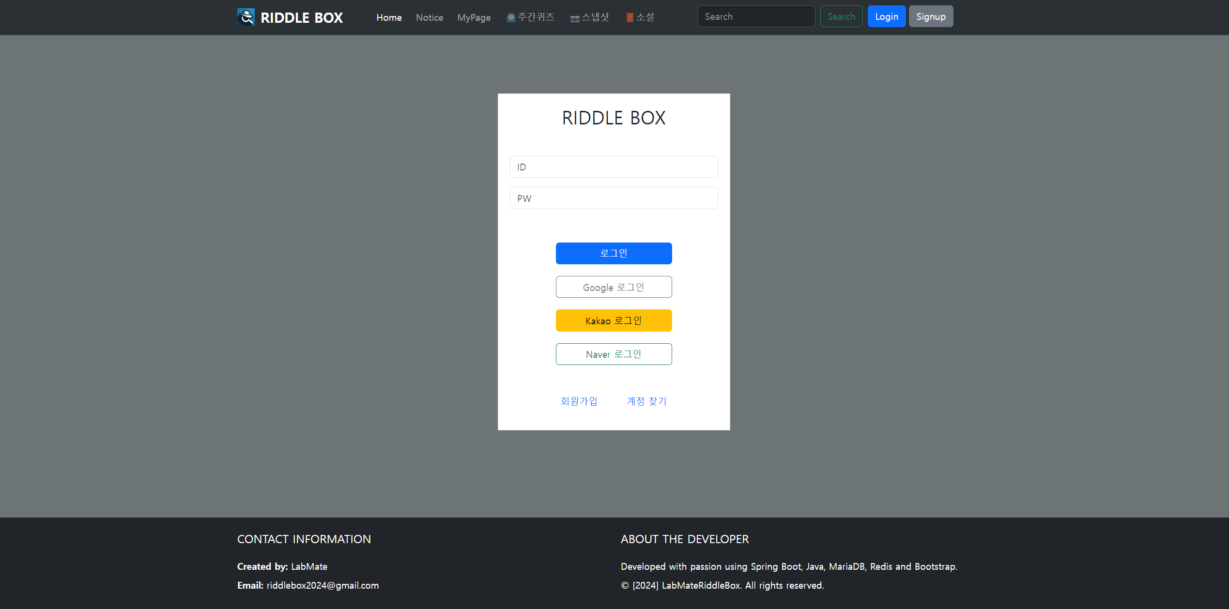Viewport: 1229px width, 609px height.
Task: Open the Notice page
Action: pos(429,17)
